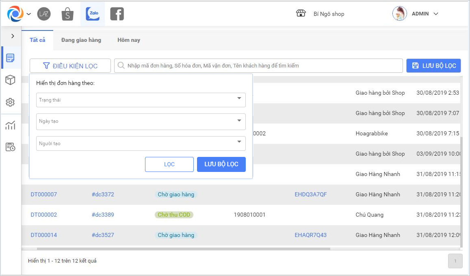Open the settings gear sidebar icon
Viewport: 470px width, 276px height.
11,102
